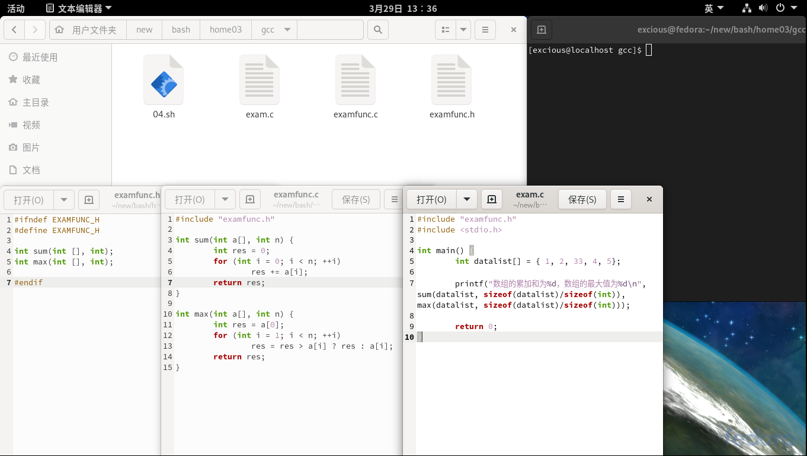The height and width of the screenshot is (456, 807).
Task: Click '#include <stdio.h>' in exam.c
Action: tap(460, 229)
